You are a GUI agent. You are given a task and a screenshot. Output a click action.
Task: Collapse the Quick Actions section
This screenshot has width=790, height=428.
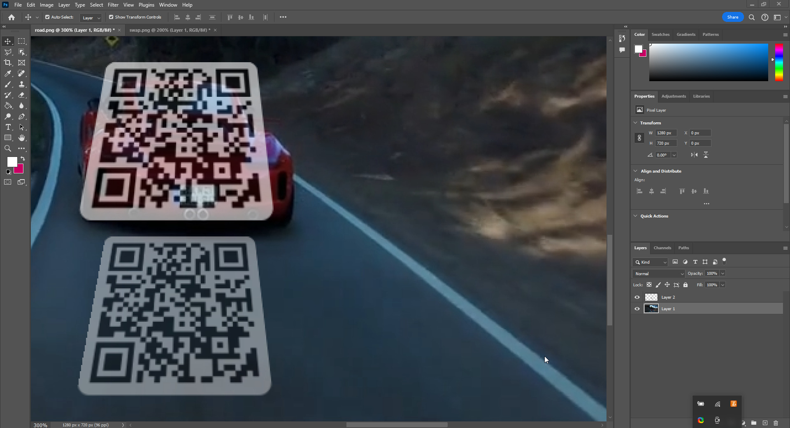click(x=635, y=216)
